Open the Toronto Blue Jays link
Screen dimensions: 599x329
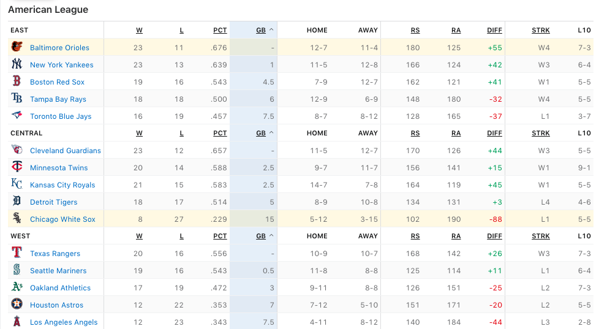click(x=61, y=116)
